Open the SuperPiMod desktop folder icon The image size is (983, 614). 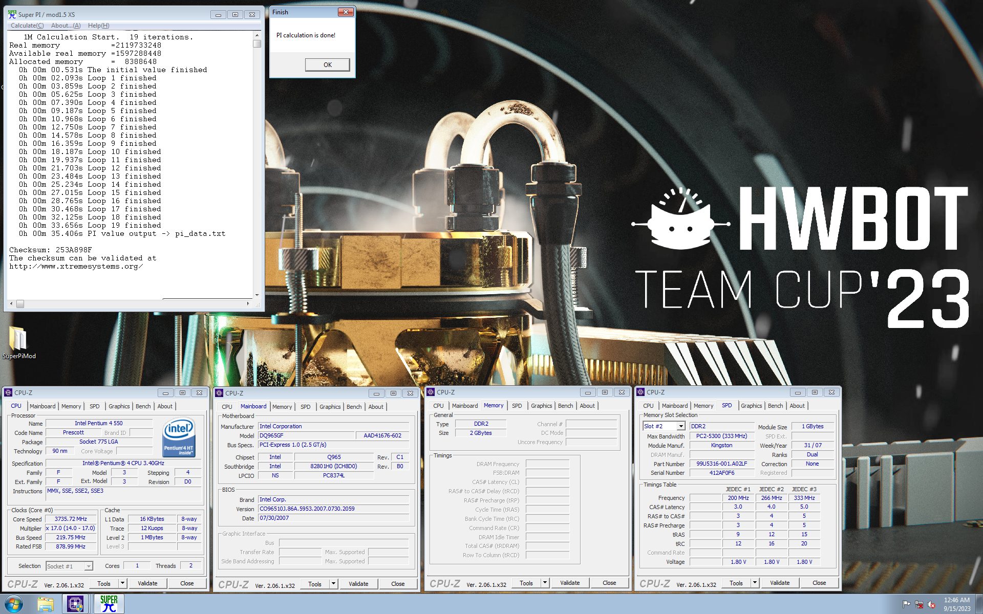click(18, 342)
